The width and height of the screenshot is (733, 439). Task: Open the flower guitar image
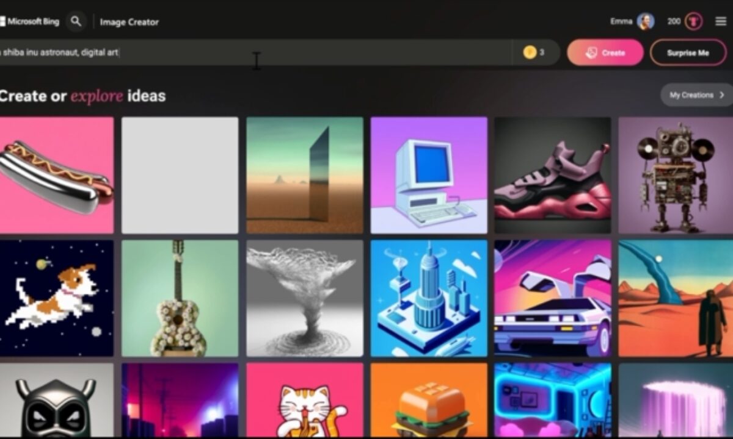(180, 298)
